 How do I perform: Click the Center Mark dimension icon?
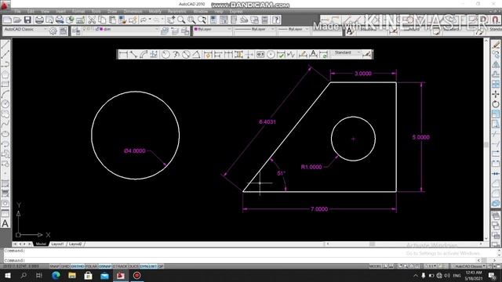click(x=271, y=54)
